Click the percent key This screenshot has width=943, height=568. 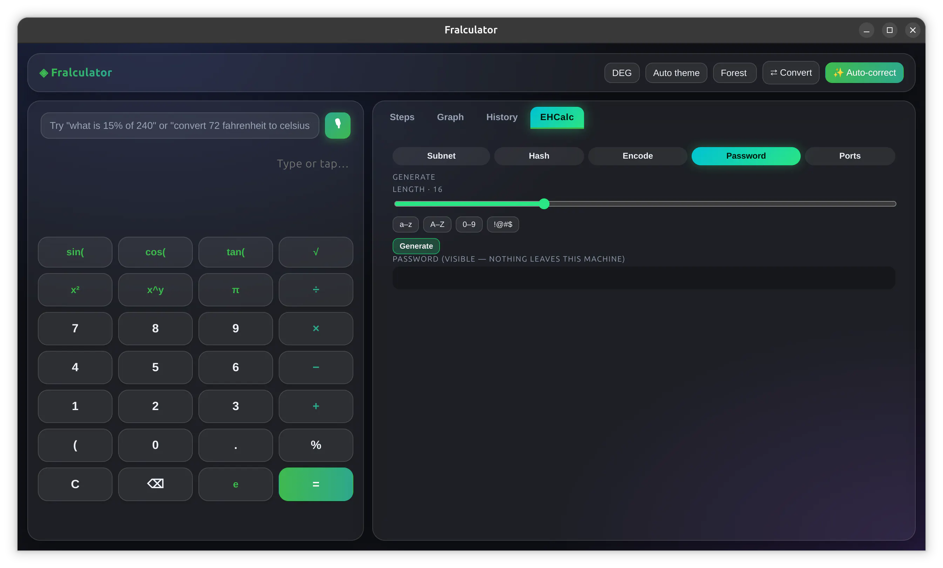[x=316, y=445]
